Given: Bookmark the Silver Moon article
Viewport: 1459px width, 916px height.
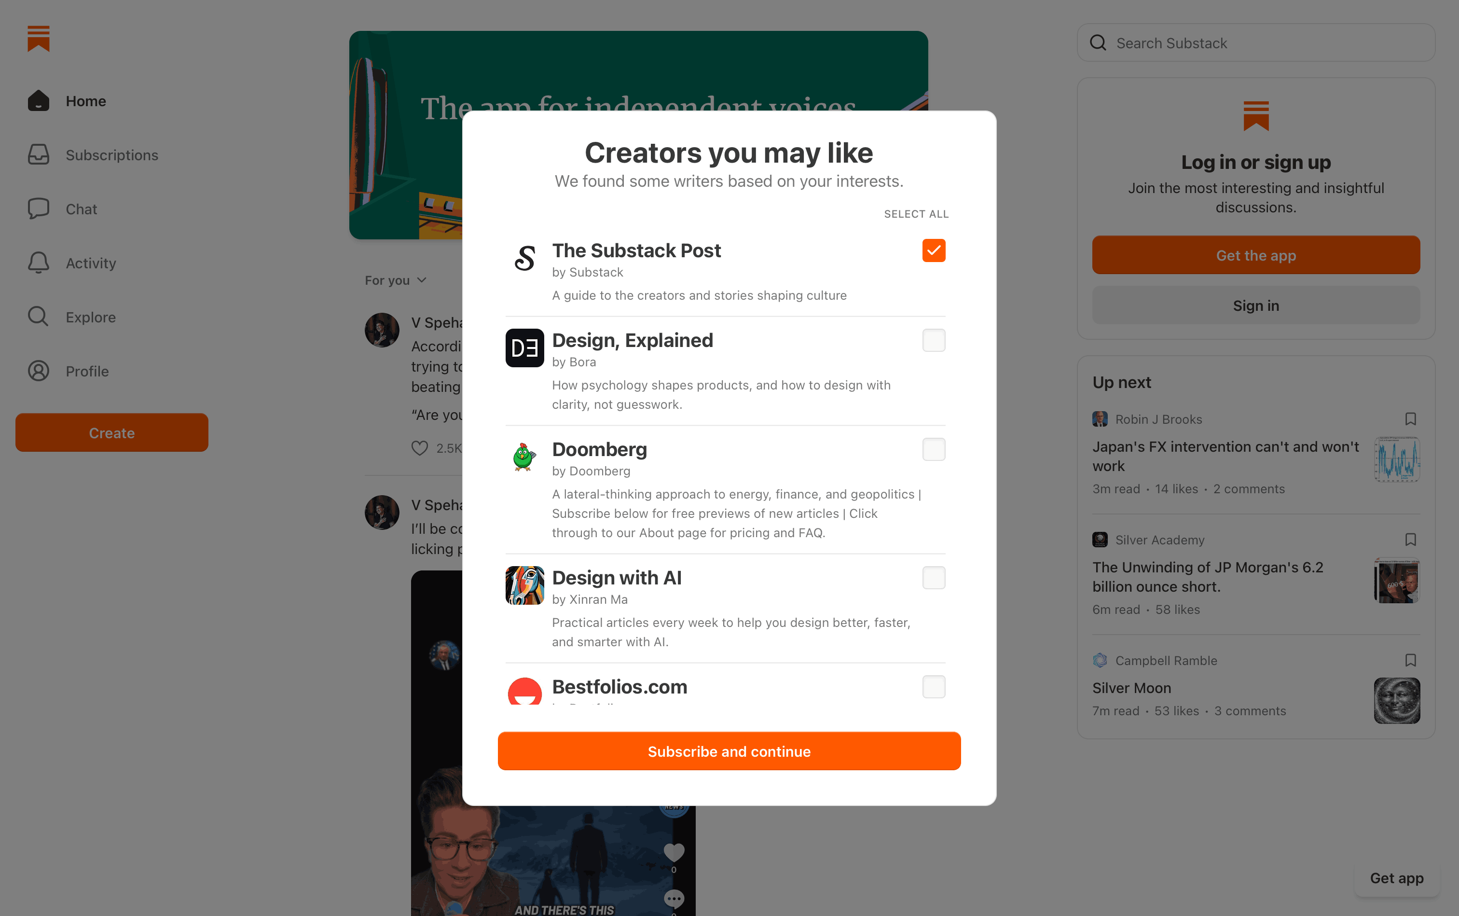Looking at the screenshot, I should click(1410, 660).
